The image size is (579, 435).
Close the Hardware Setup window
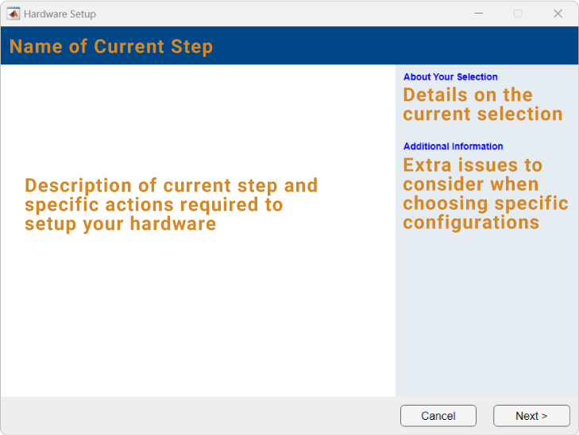tap(558, 14)
